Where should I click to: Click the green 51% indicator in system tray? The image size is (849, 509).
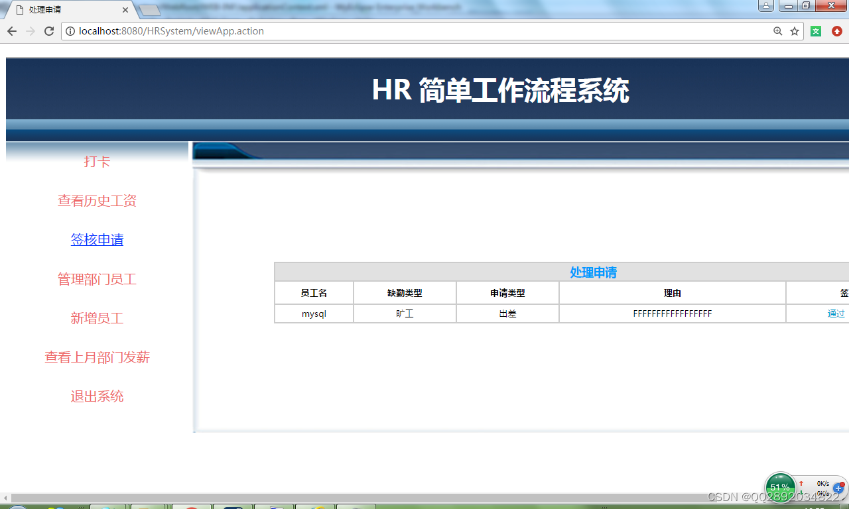pyautogui.click(x=780, y=488)
